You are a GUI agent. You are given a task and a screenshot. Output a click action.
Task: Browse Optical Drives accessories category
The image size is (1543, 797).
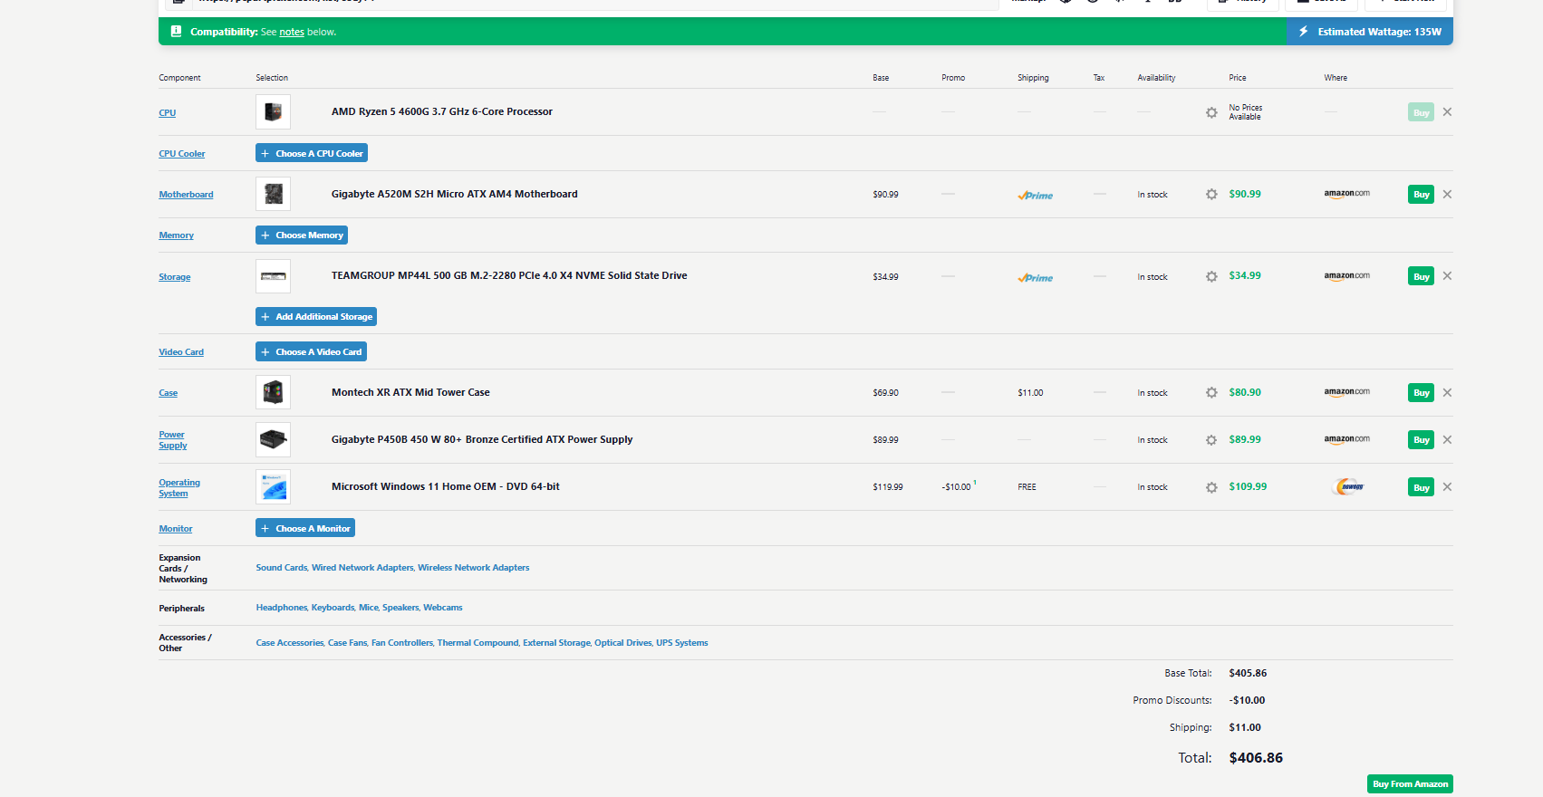coord(623,643)
